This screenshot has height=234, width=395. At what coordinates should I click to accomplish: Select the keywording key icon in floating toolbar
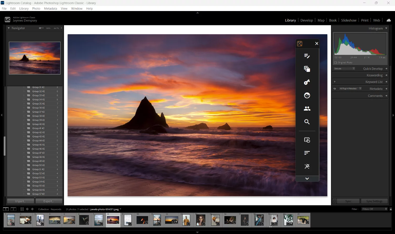(x=307, y=82)
